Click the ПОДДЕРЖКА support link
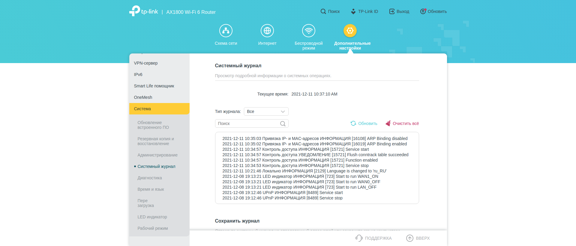576x246 pixels. click(x=374, y=238)
